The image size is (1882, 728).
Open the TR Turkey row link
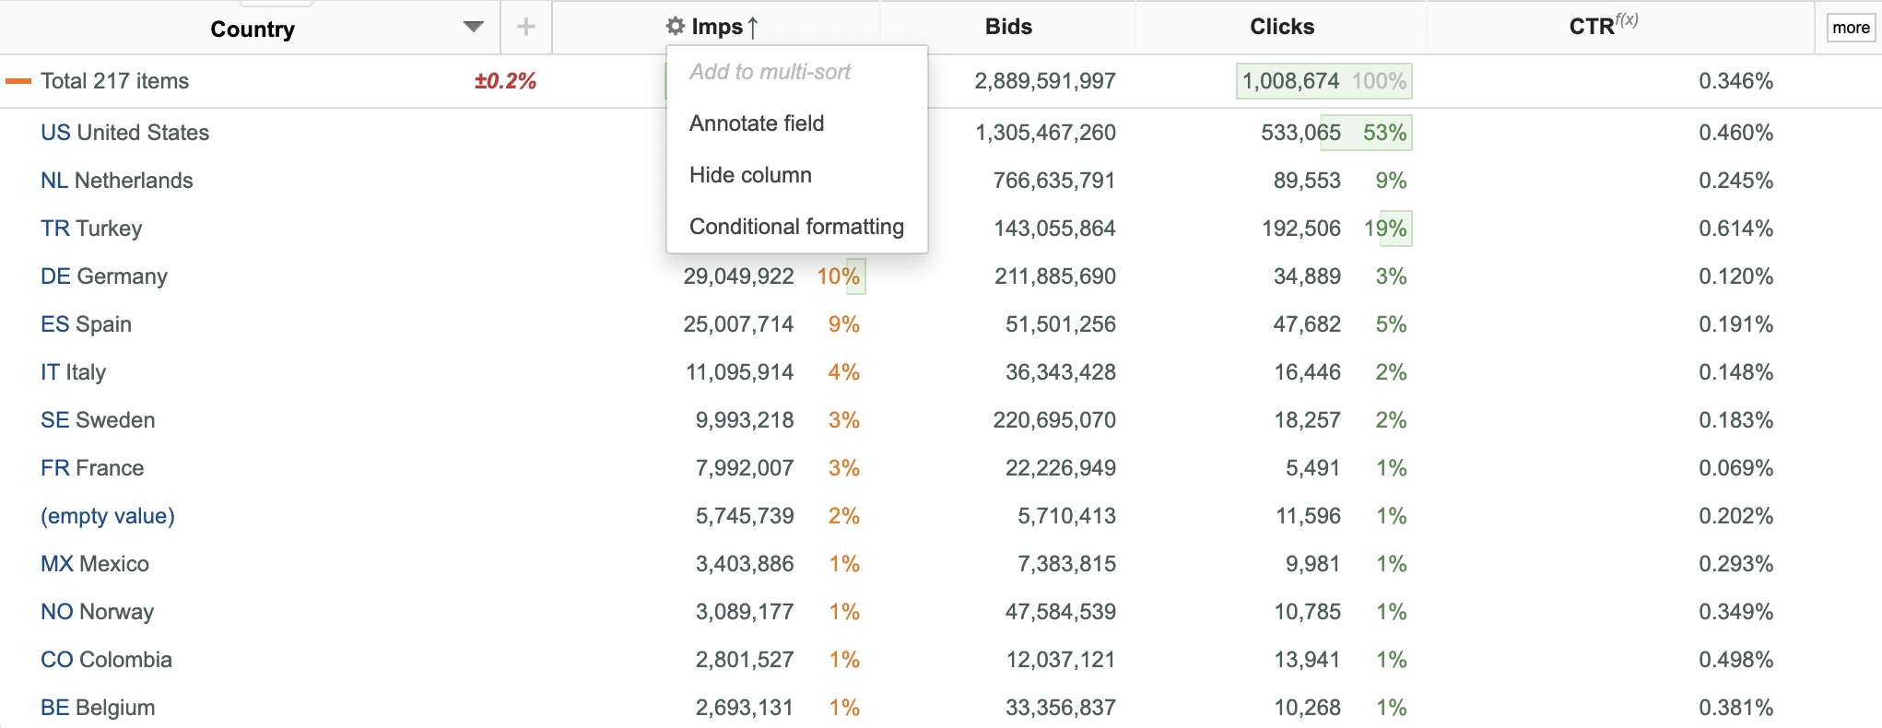(x=91, y=229)
